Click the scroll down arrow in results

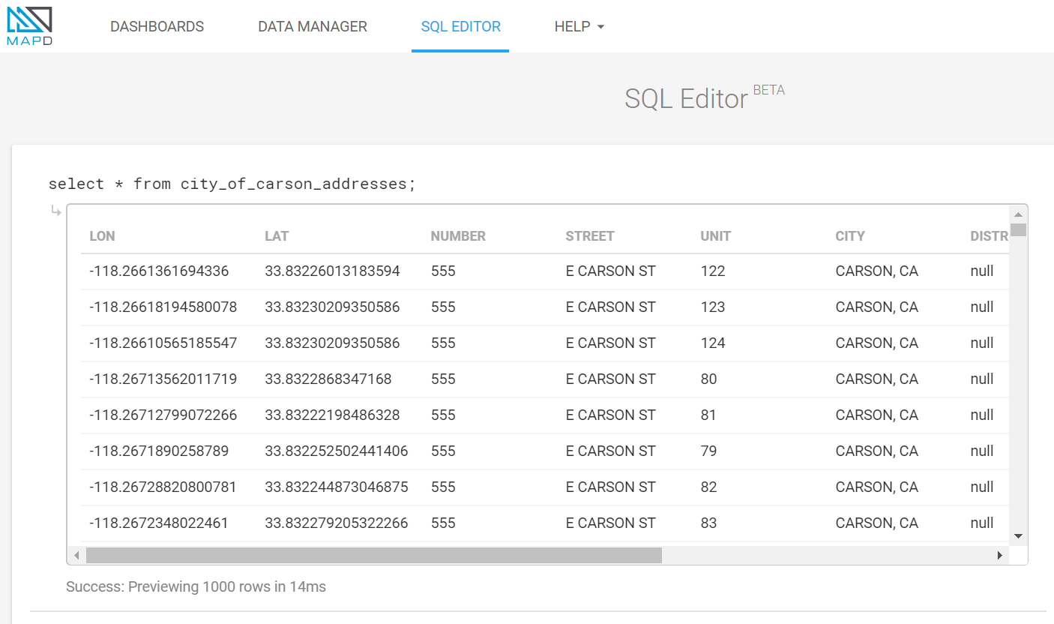(1018, 535)
